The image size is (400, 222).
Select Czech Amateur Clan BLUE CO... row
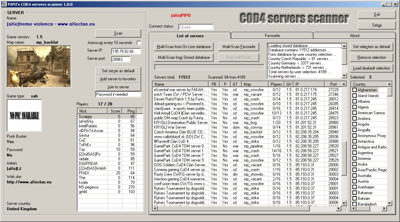tap(247, 132)
